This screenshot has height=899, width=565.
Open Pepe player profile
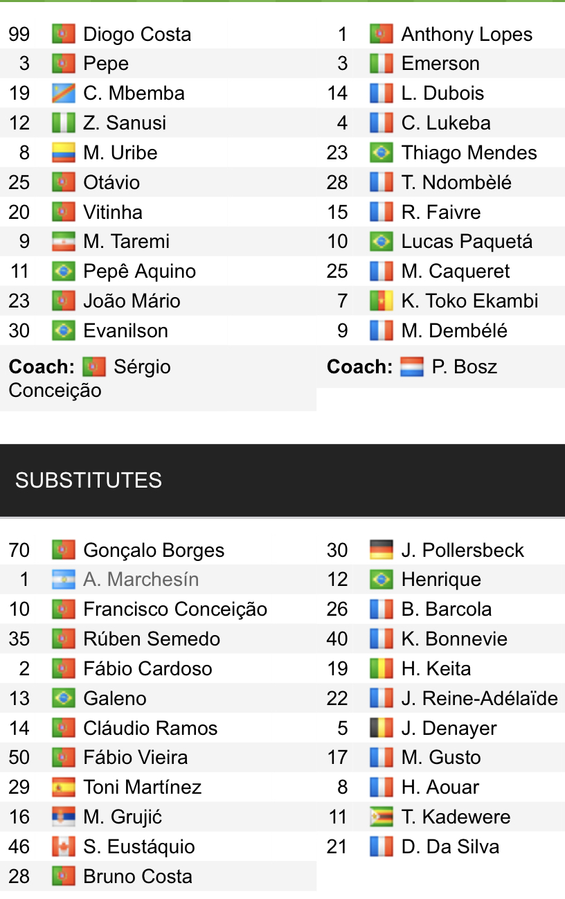pos(106,64)
